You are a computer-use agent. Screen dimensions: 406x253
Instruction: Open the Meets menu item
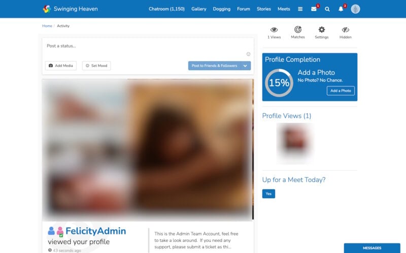284,9
